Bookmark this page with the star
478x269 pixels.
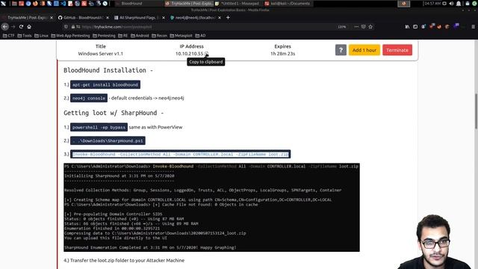point(370,27)
